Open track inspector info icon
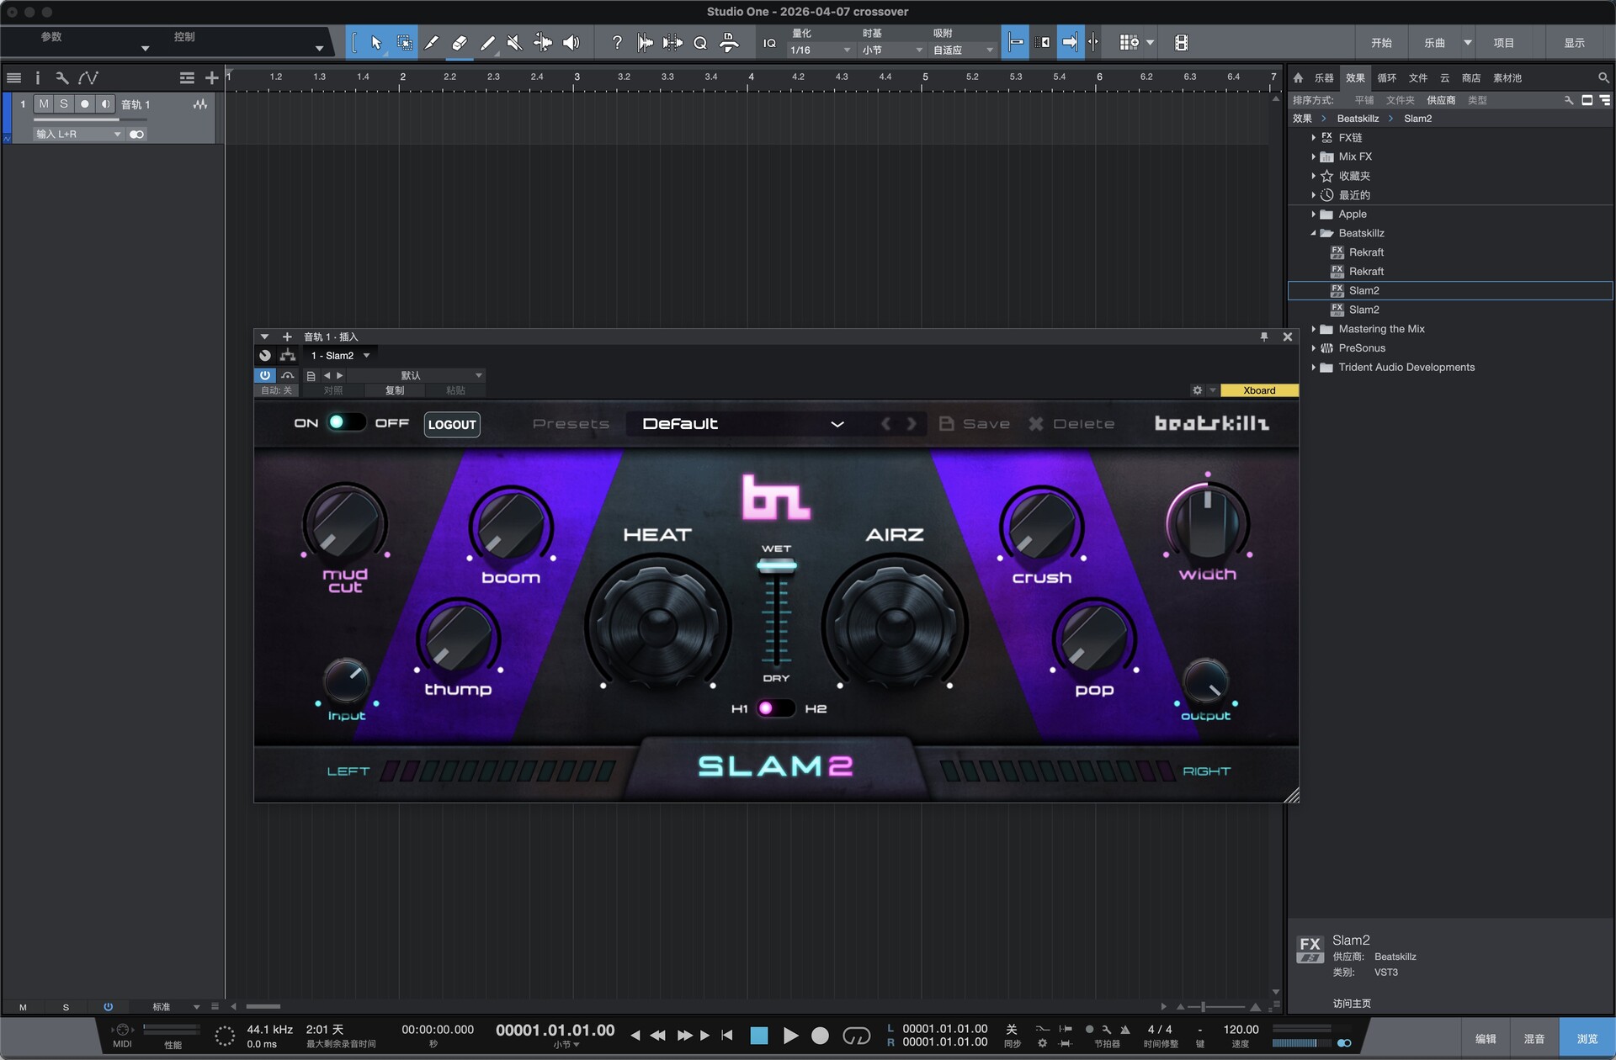Image resolution: width=1616 pixels, height=1060 pixels. coord(37,78)
